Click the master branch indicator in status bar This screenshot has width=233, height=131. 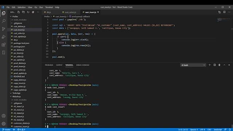point(7,130)
